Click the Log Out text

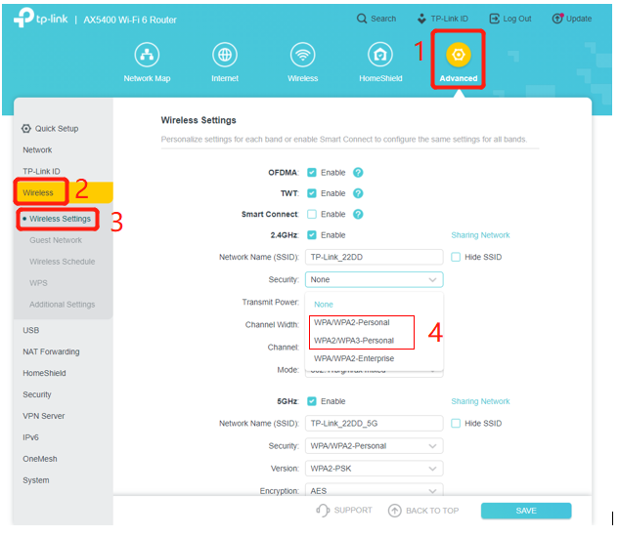(x=516, y=19)
